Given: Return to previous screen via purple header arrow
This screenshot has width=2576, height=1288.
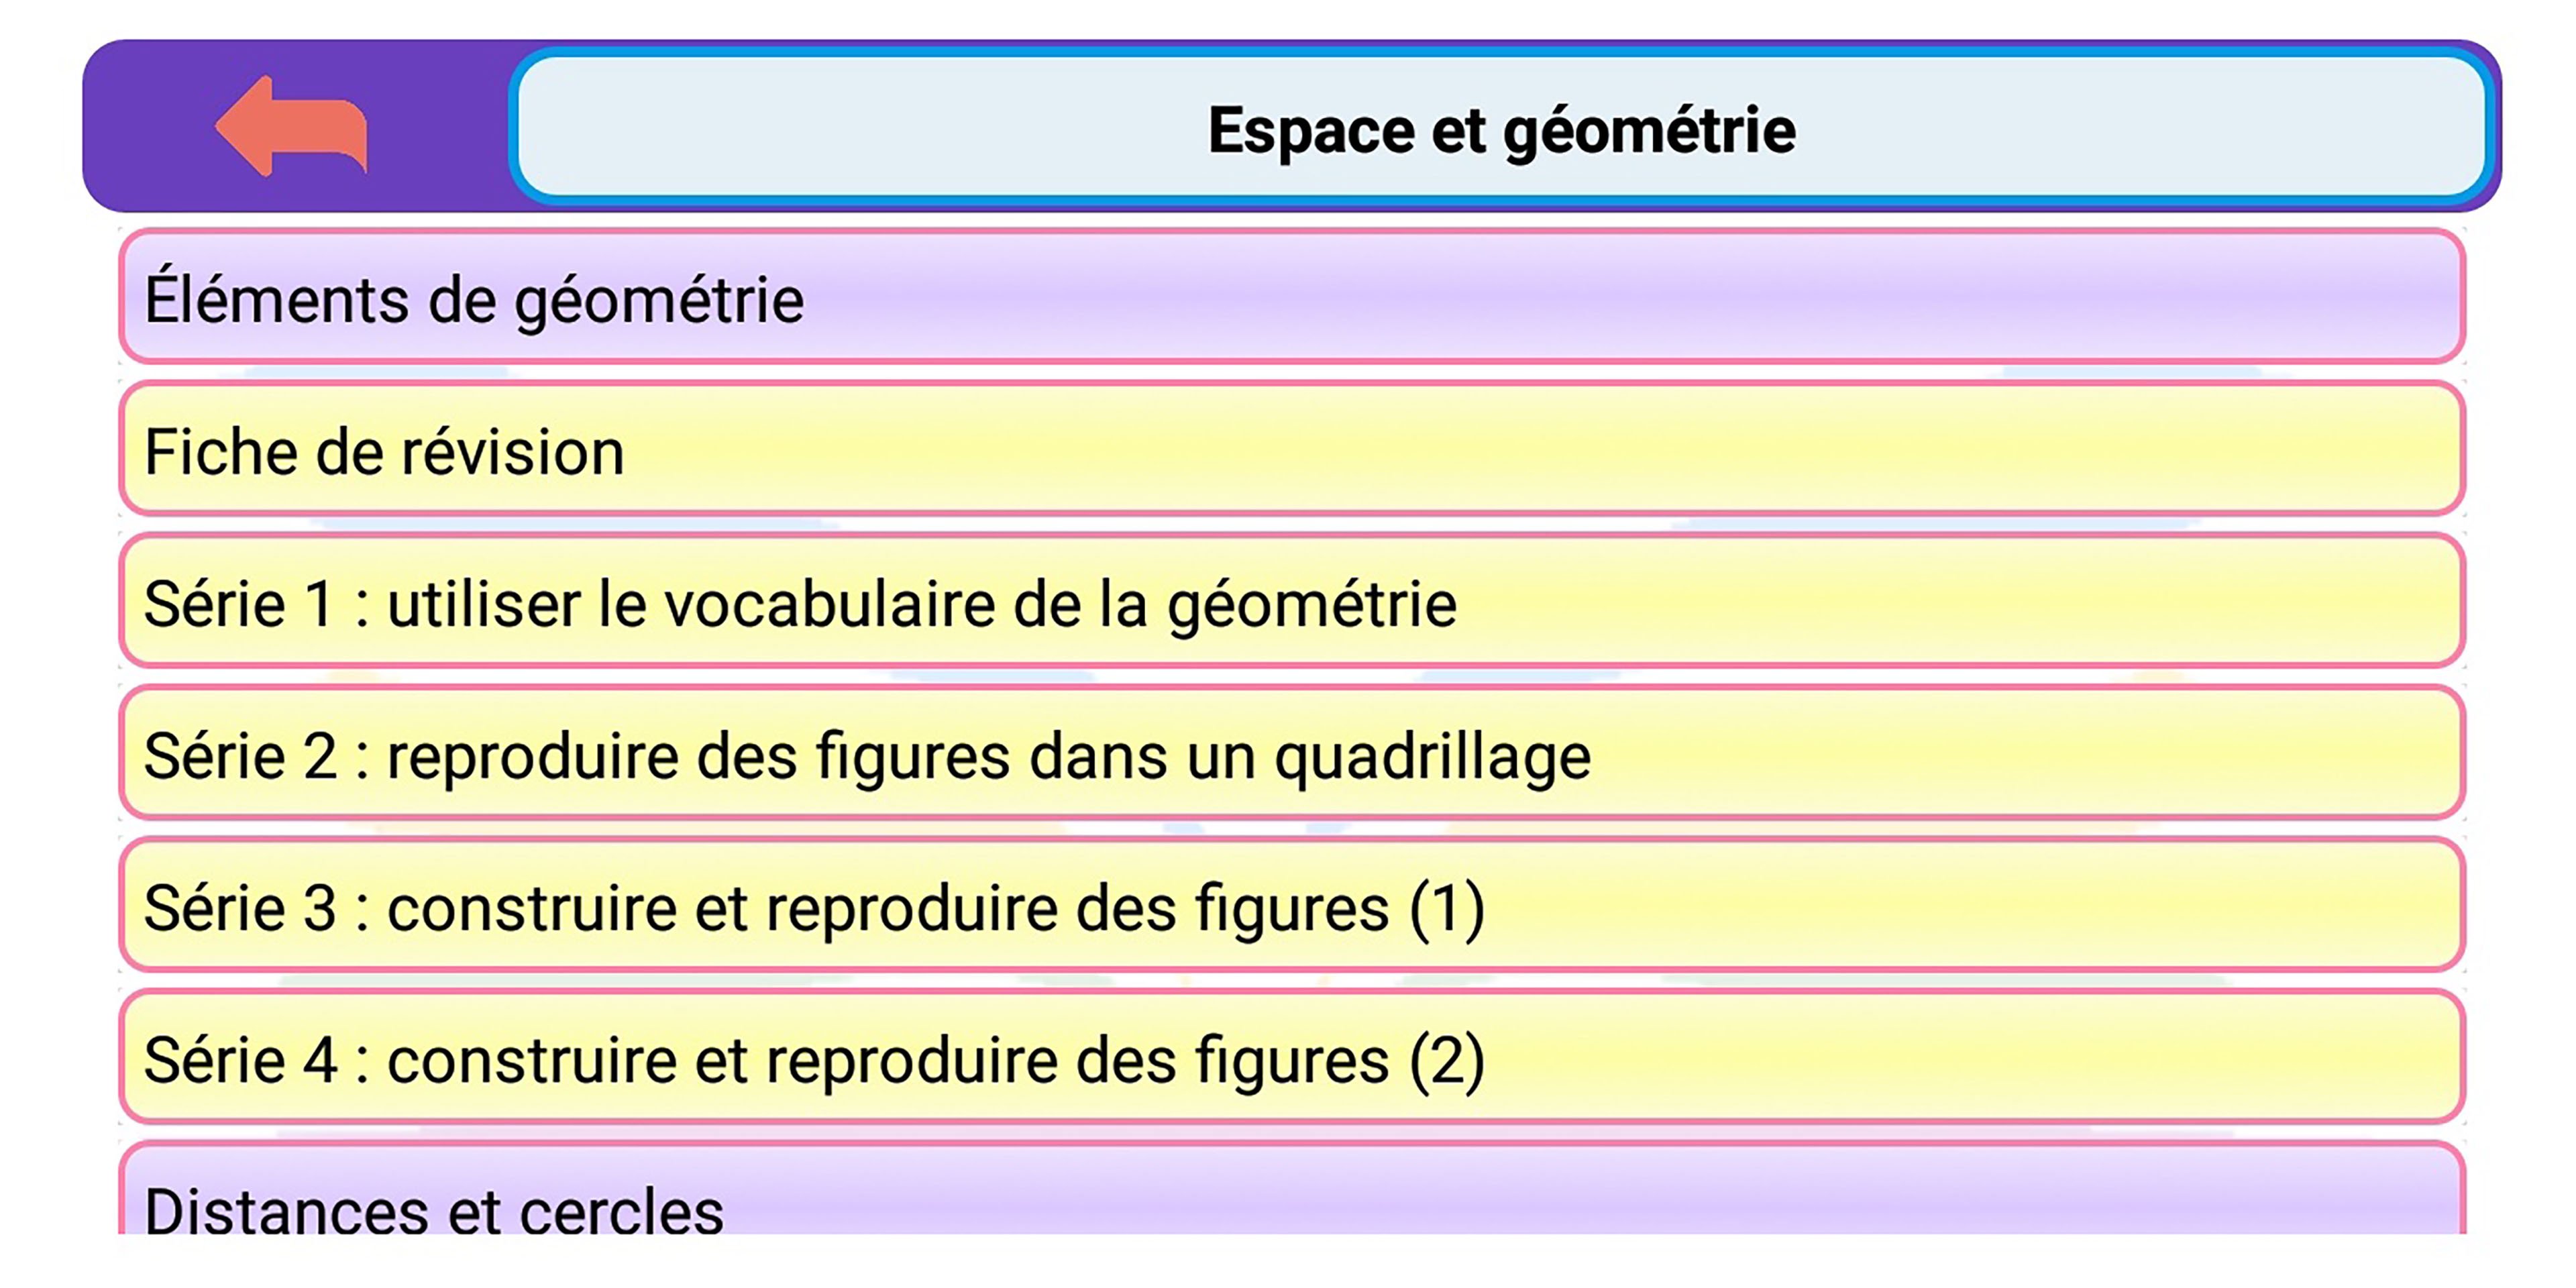Looking at the screenshot, I should 291,127.
